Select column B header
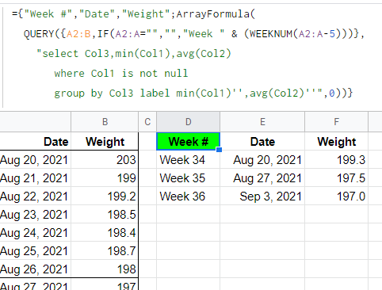This screenshot has width=382, height=290. click(105, 122)
